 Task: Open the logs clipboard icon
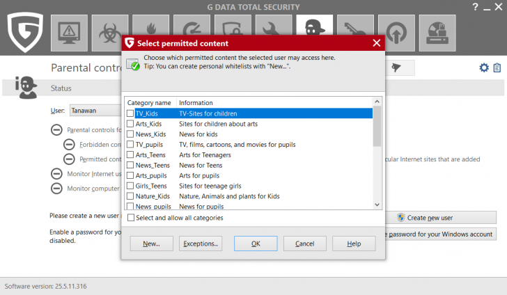(x=497, y=68)
